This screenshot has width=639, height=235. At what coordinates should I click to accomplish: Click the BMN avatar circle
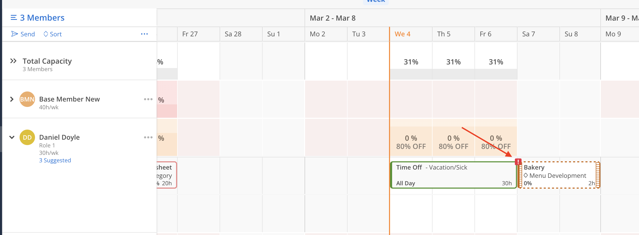tap(27, 99)
